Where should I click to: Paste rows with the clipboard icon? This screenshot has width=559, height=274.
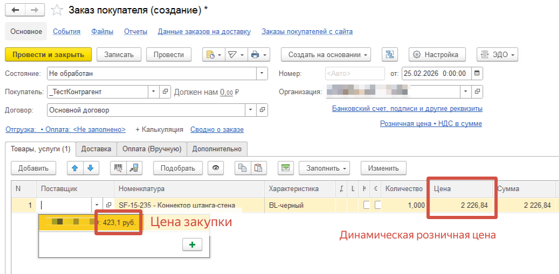pyautogui.click(x=258, y=168)
